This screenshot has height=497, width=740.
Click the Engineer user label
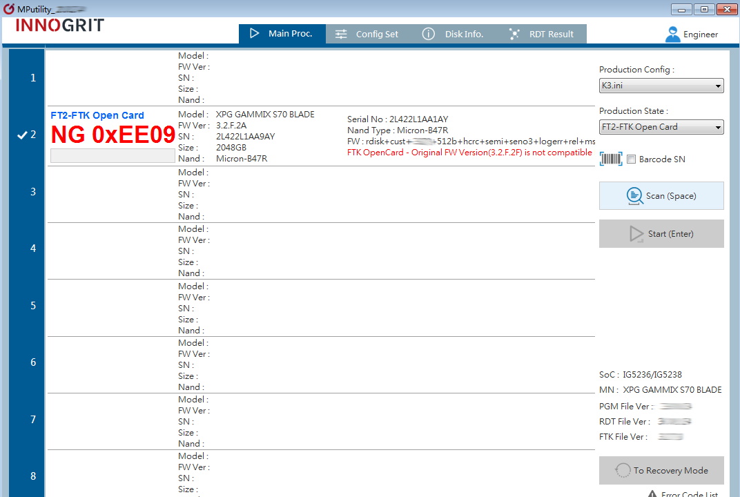click(x=701, y=35)
